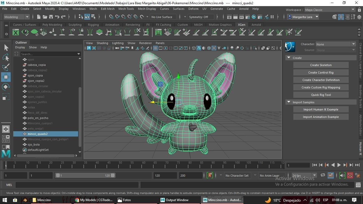Toggle wireframe on shaded in viewport

tap(209, 48)
